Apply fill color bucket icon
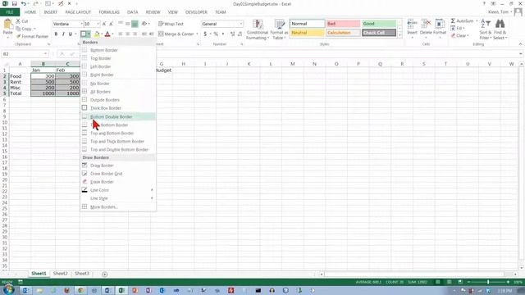Viewport: 525px width, 295px height. click(97, 34)
